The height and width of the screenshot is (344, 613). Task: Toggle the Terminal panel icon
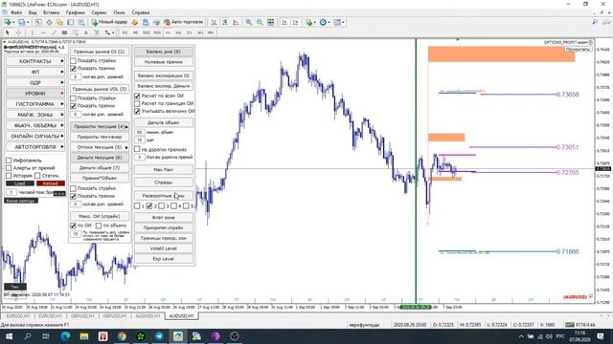[x=70, y=22]
